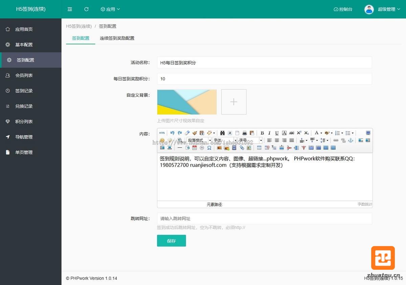Open 会员列表 in the sidebar
The height and width of the screenshot is (285, 406).
pyautogui.click(x=24, y=75)
